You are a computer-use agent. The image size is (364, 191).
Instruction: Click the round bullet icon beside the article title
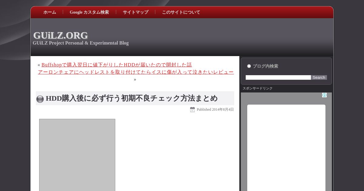[40, 99]
